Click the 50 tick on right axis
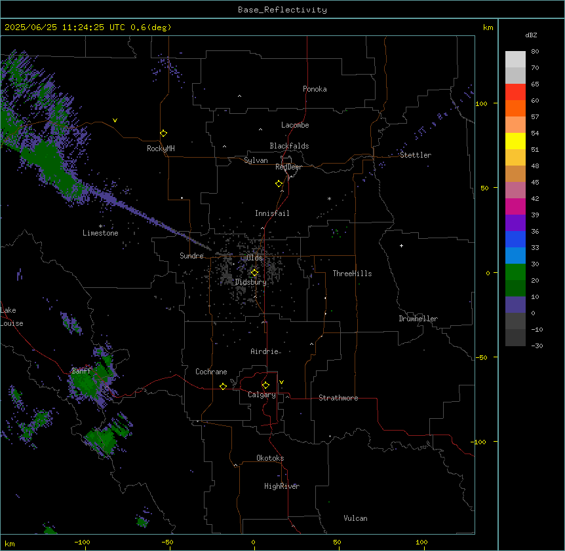The width and height of the screenshot is (565, 551). pyautogui.click(x=484, y=188)
